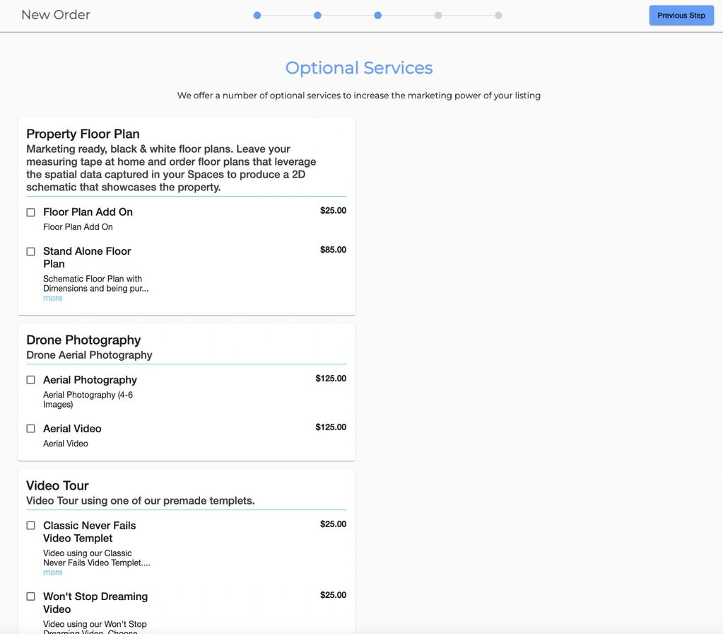This screenshot has height=634, width=723.
Task: Click the New Order page title
Action: tap(56, 15)
